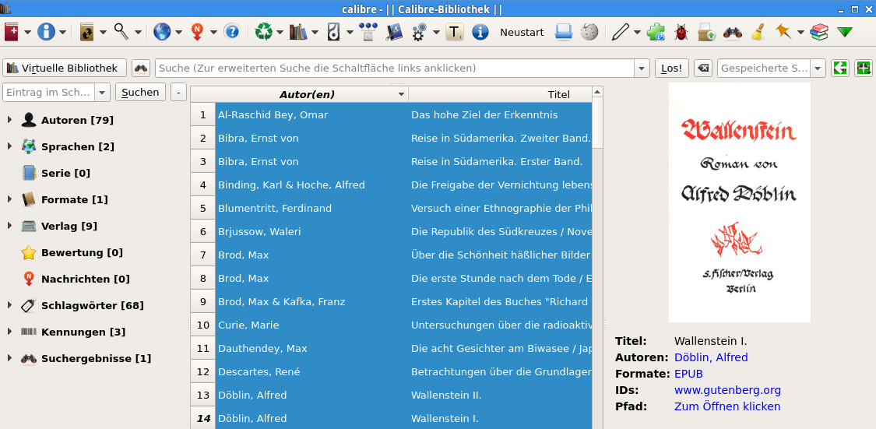The image size is (876, 429).
Task: Click the green plus saved search icon
Action: tap(863, 69)
